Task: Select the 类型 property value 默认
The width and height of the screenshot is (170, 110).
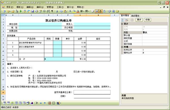Action: click(155, 32)
